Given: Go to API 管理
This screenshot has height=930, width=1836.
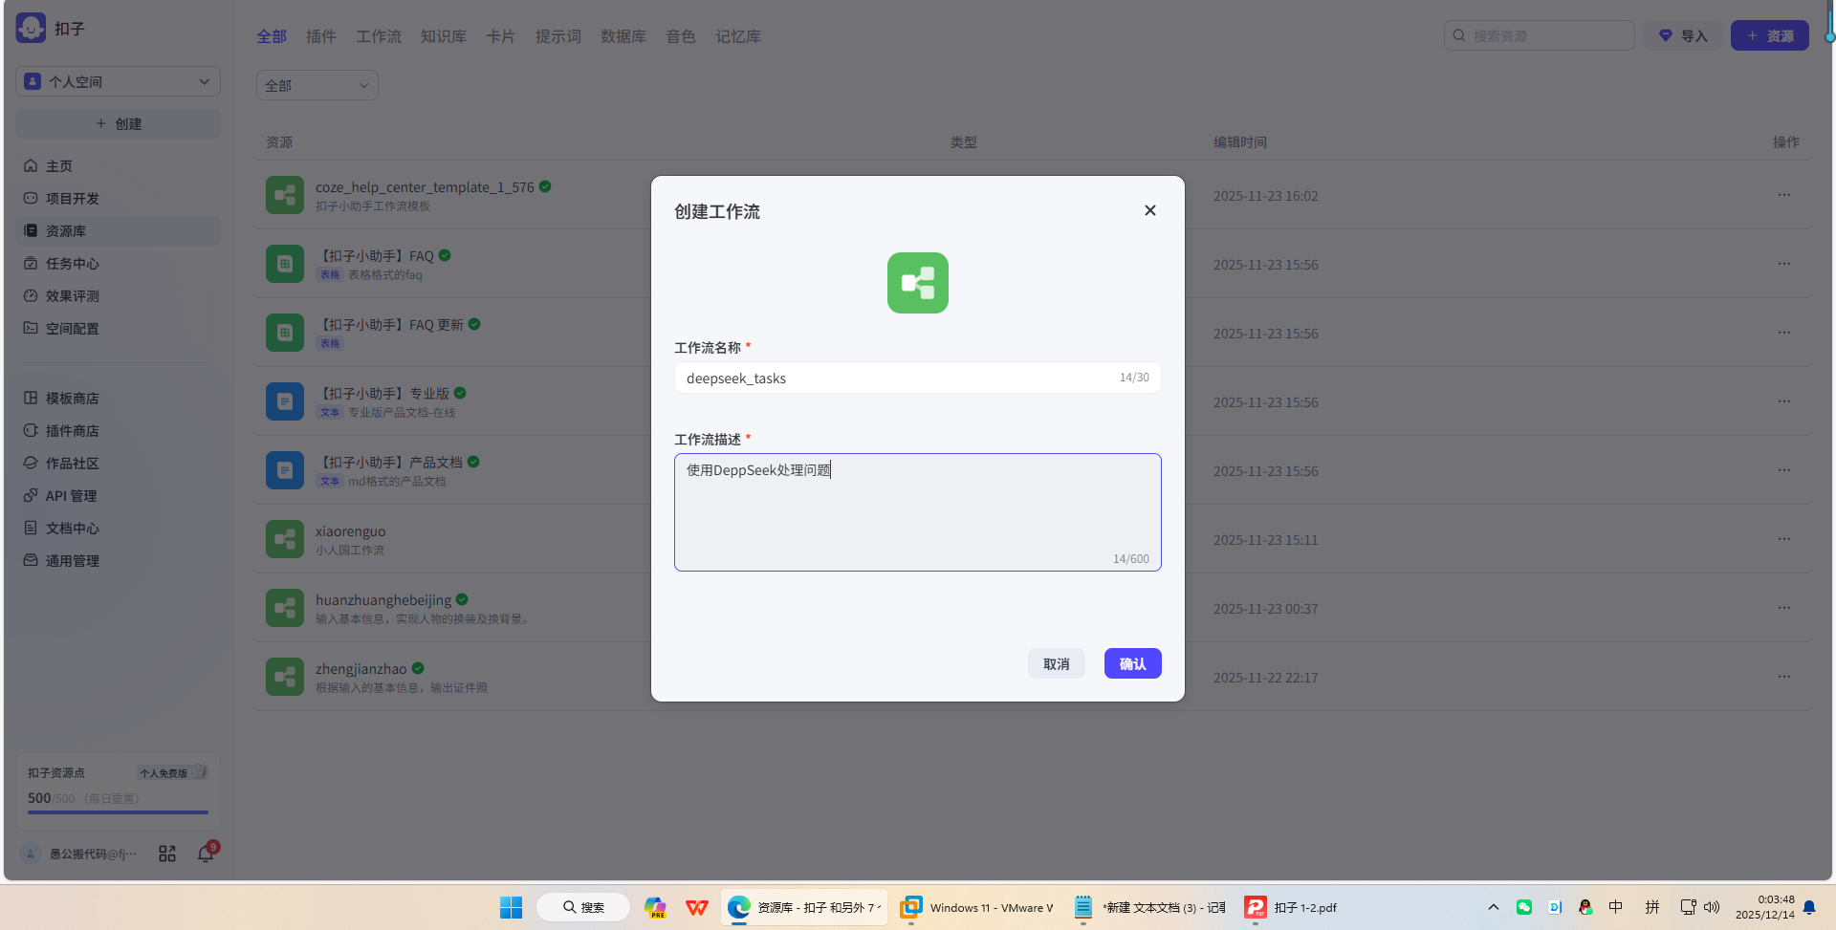Looking at the screenshot, I should [71, 495].
